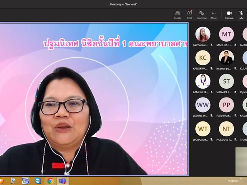Open the More options menu
Image resolution: width=247 pixels, height=185 pixels.
pos(214,15)
